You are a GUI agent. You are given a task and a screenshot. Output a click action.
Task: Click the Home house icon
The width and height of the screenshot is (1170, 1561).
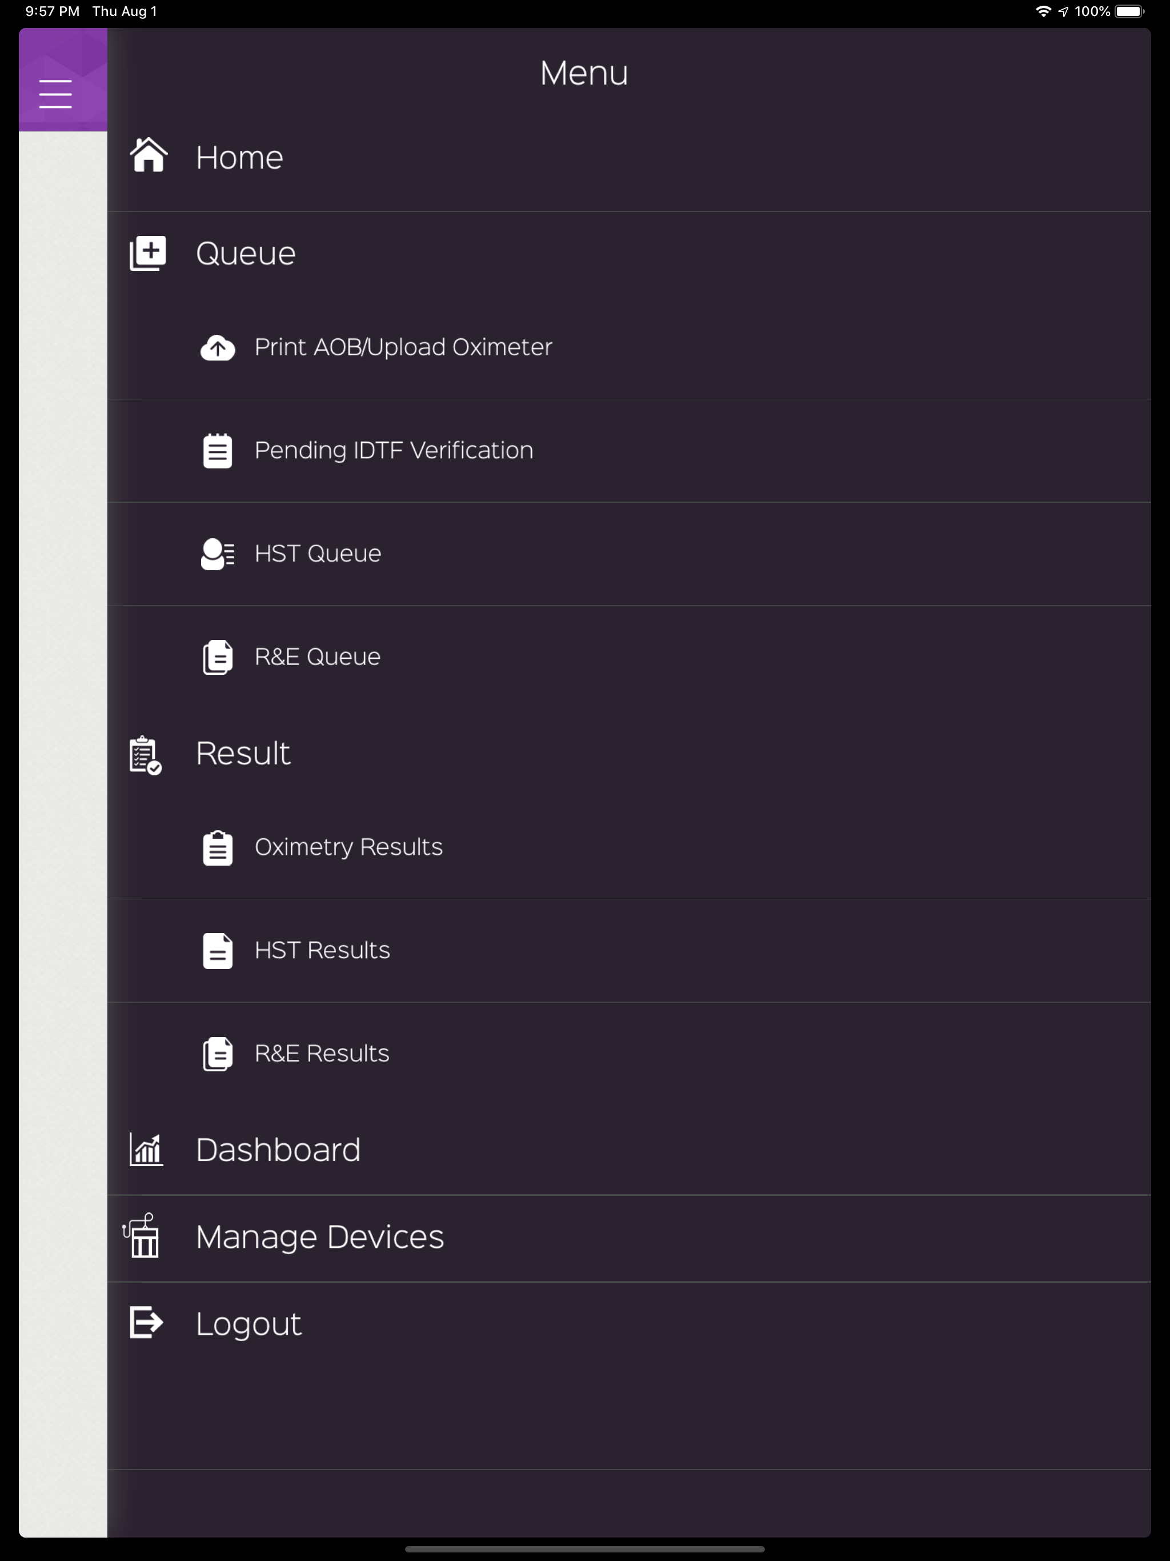pos(149,155)
